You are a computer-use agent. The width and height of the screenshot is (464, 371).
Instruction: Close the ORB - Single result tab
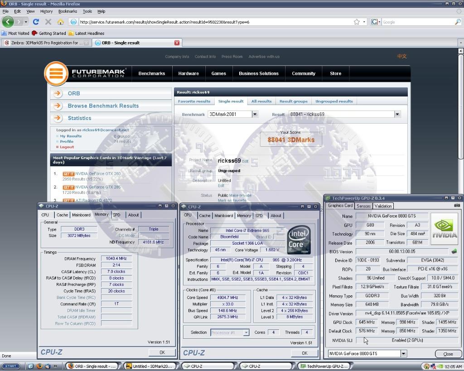(x=177, y=43)
